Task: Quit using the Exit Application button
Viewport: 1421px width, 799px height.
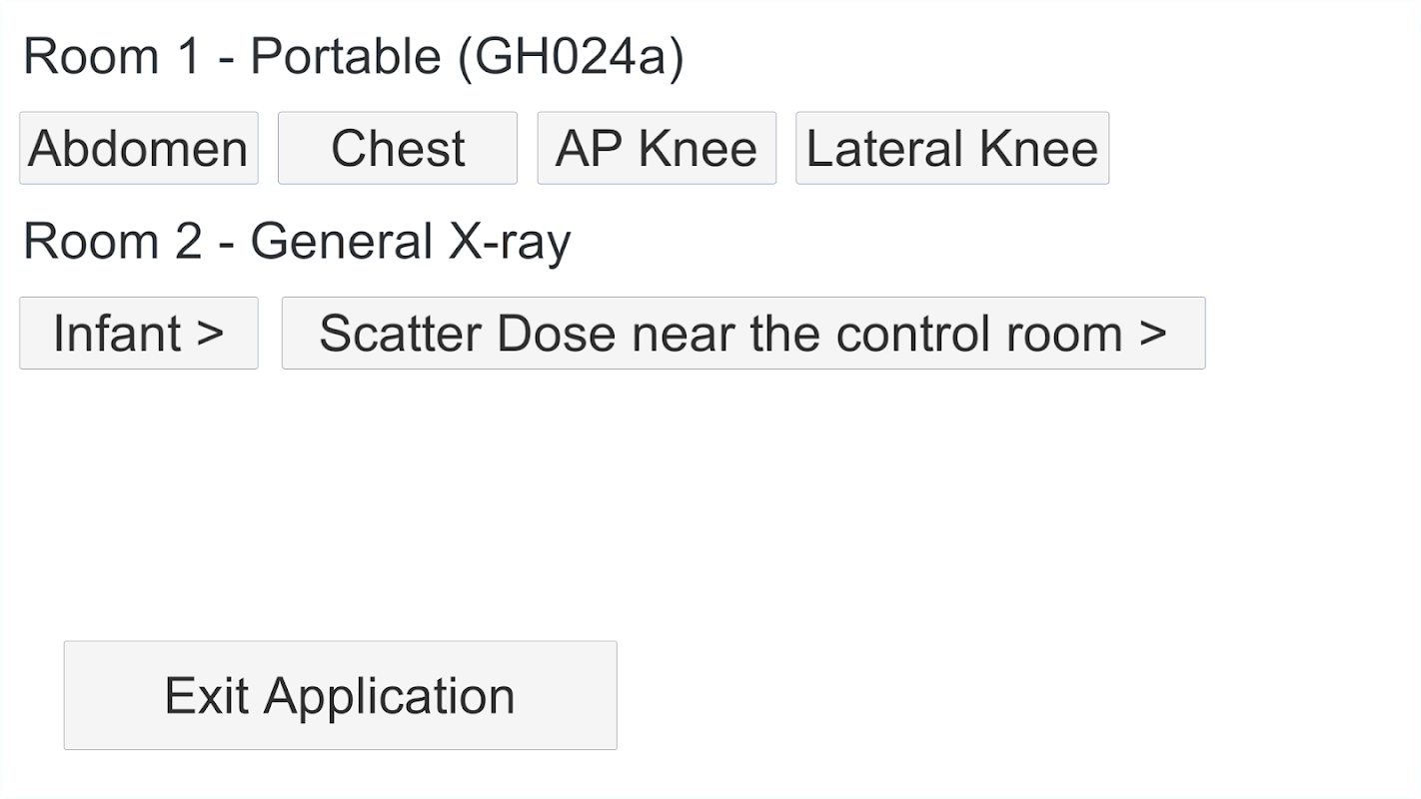Action: coord(340,695)
